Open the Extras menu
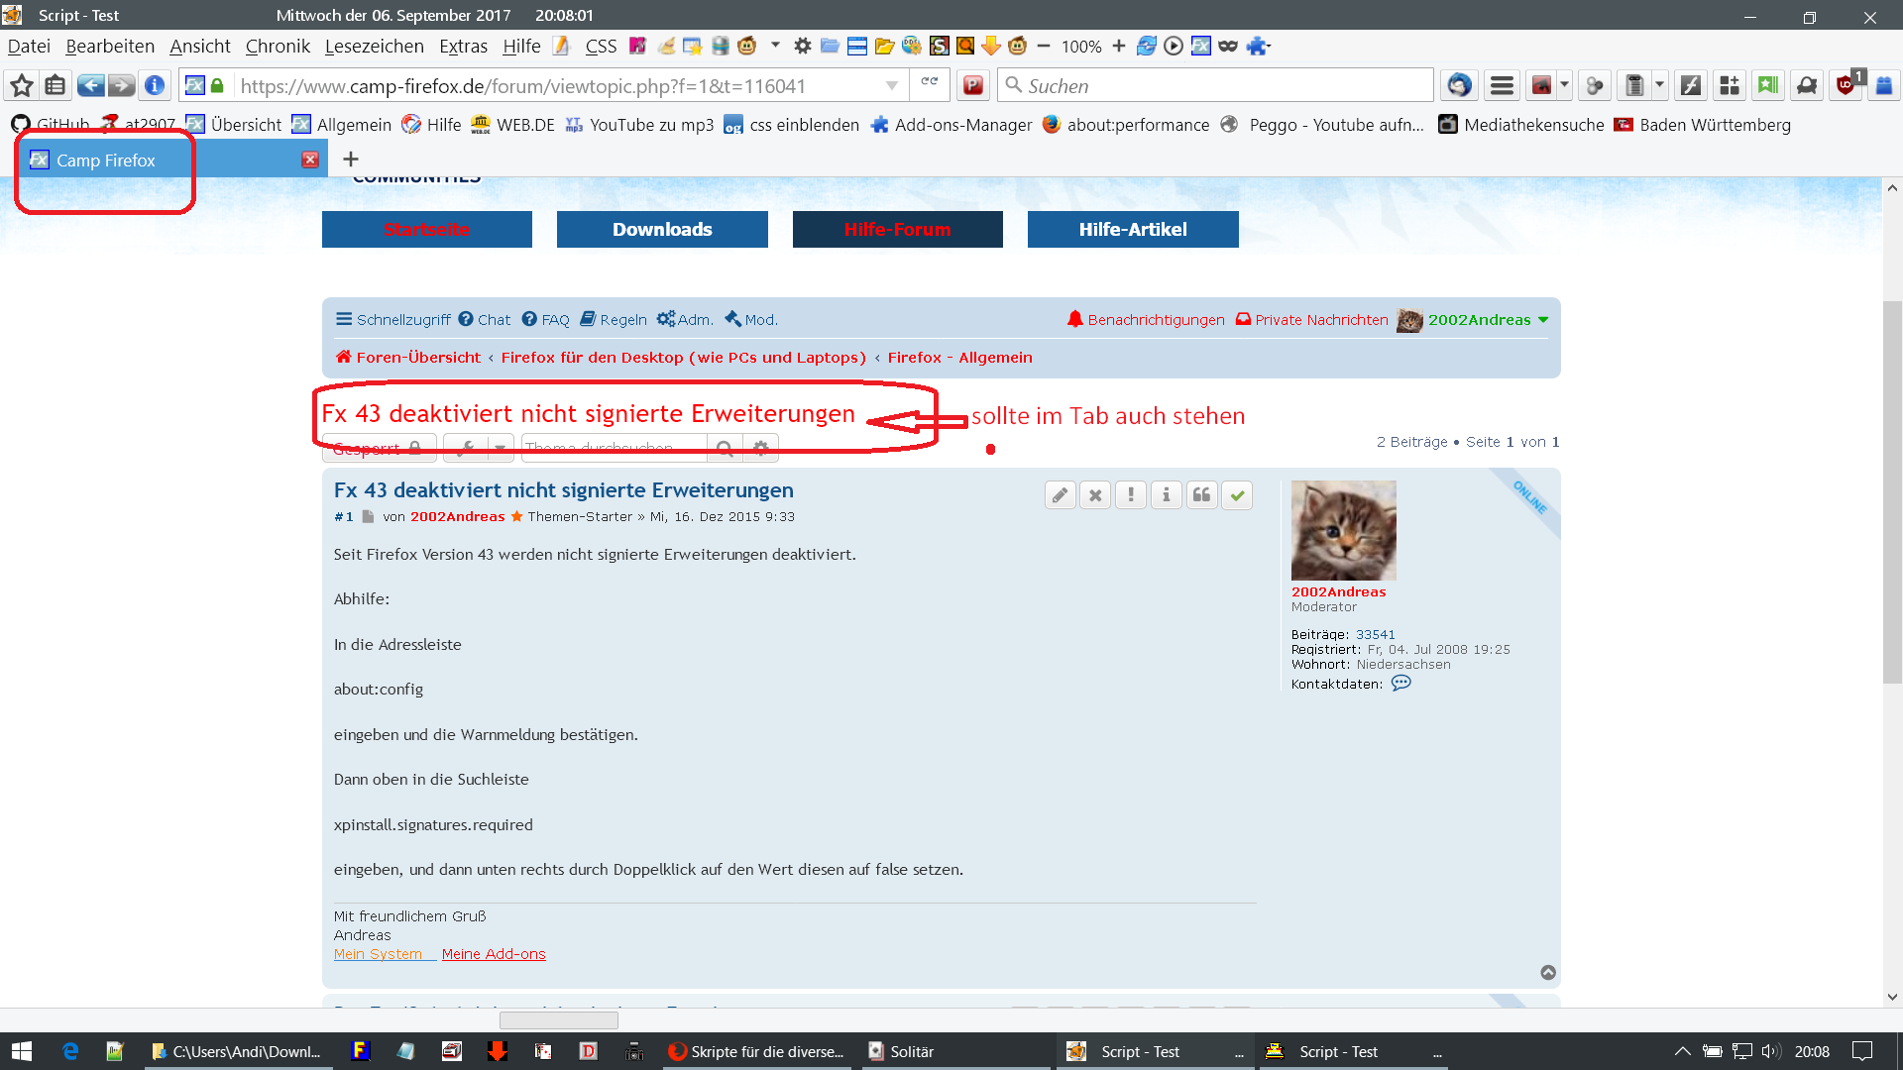1903x1070 pixels. click(463, 47)
